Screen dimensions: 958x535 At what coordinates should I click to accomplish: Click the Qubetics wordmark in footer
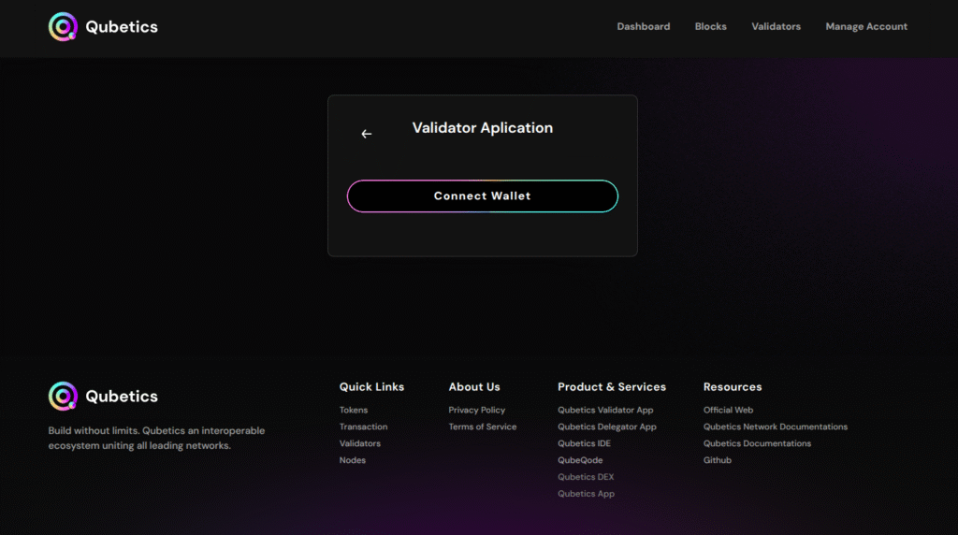click(122, 397)
